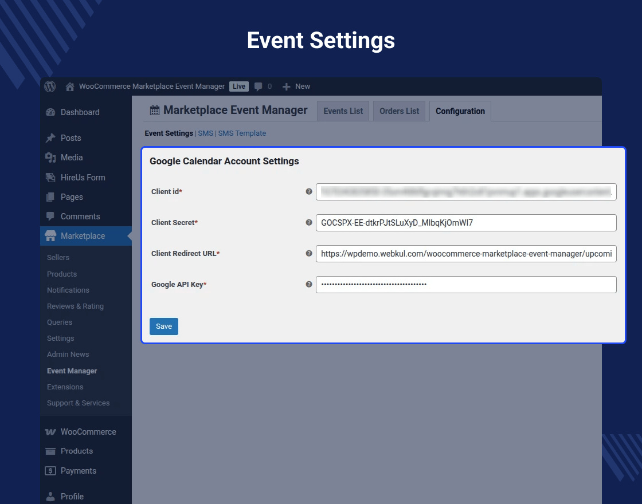Open Notifications submenu item
The image size is (642, 504).
click(68, 290)
